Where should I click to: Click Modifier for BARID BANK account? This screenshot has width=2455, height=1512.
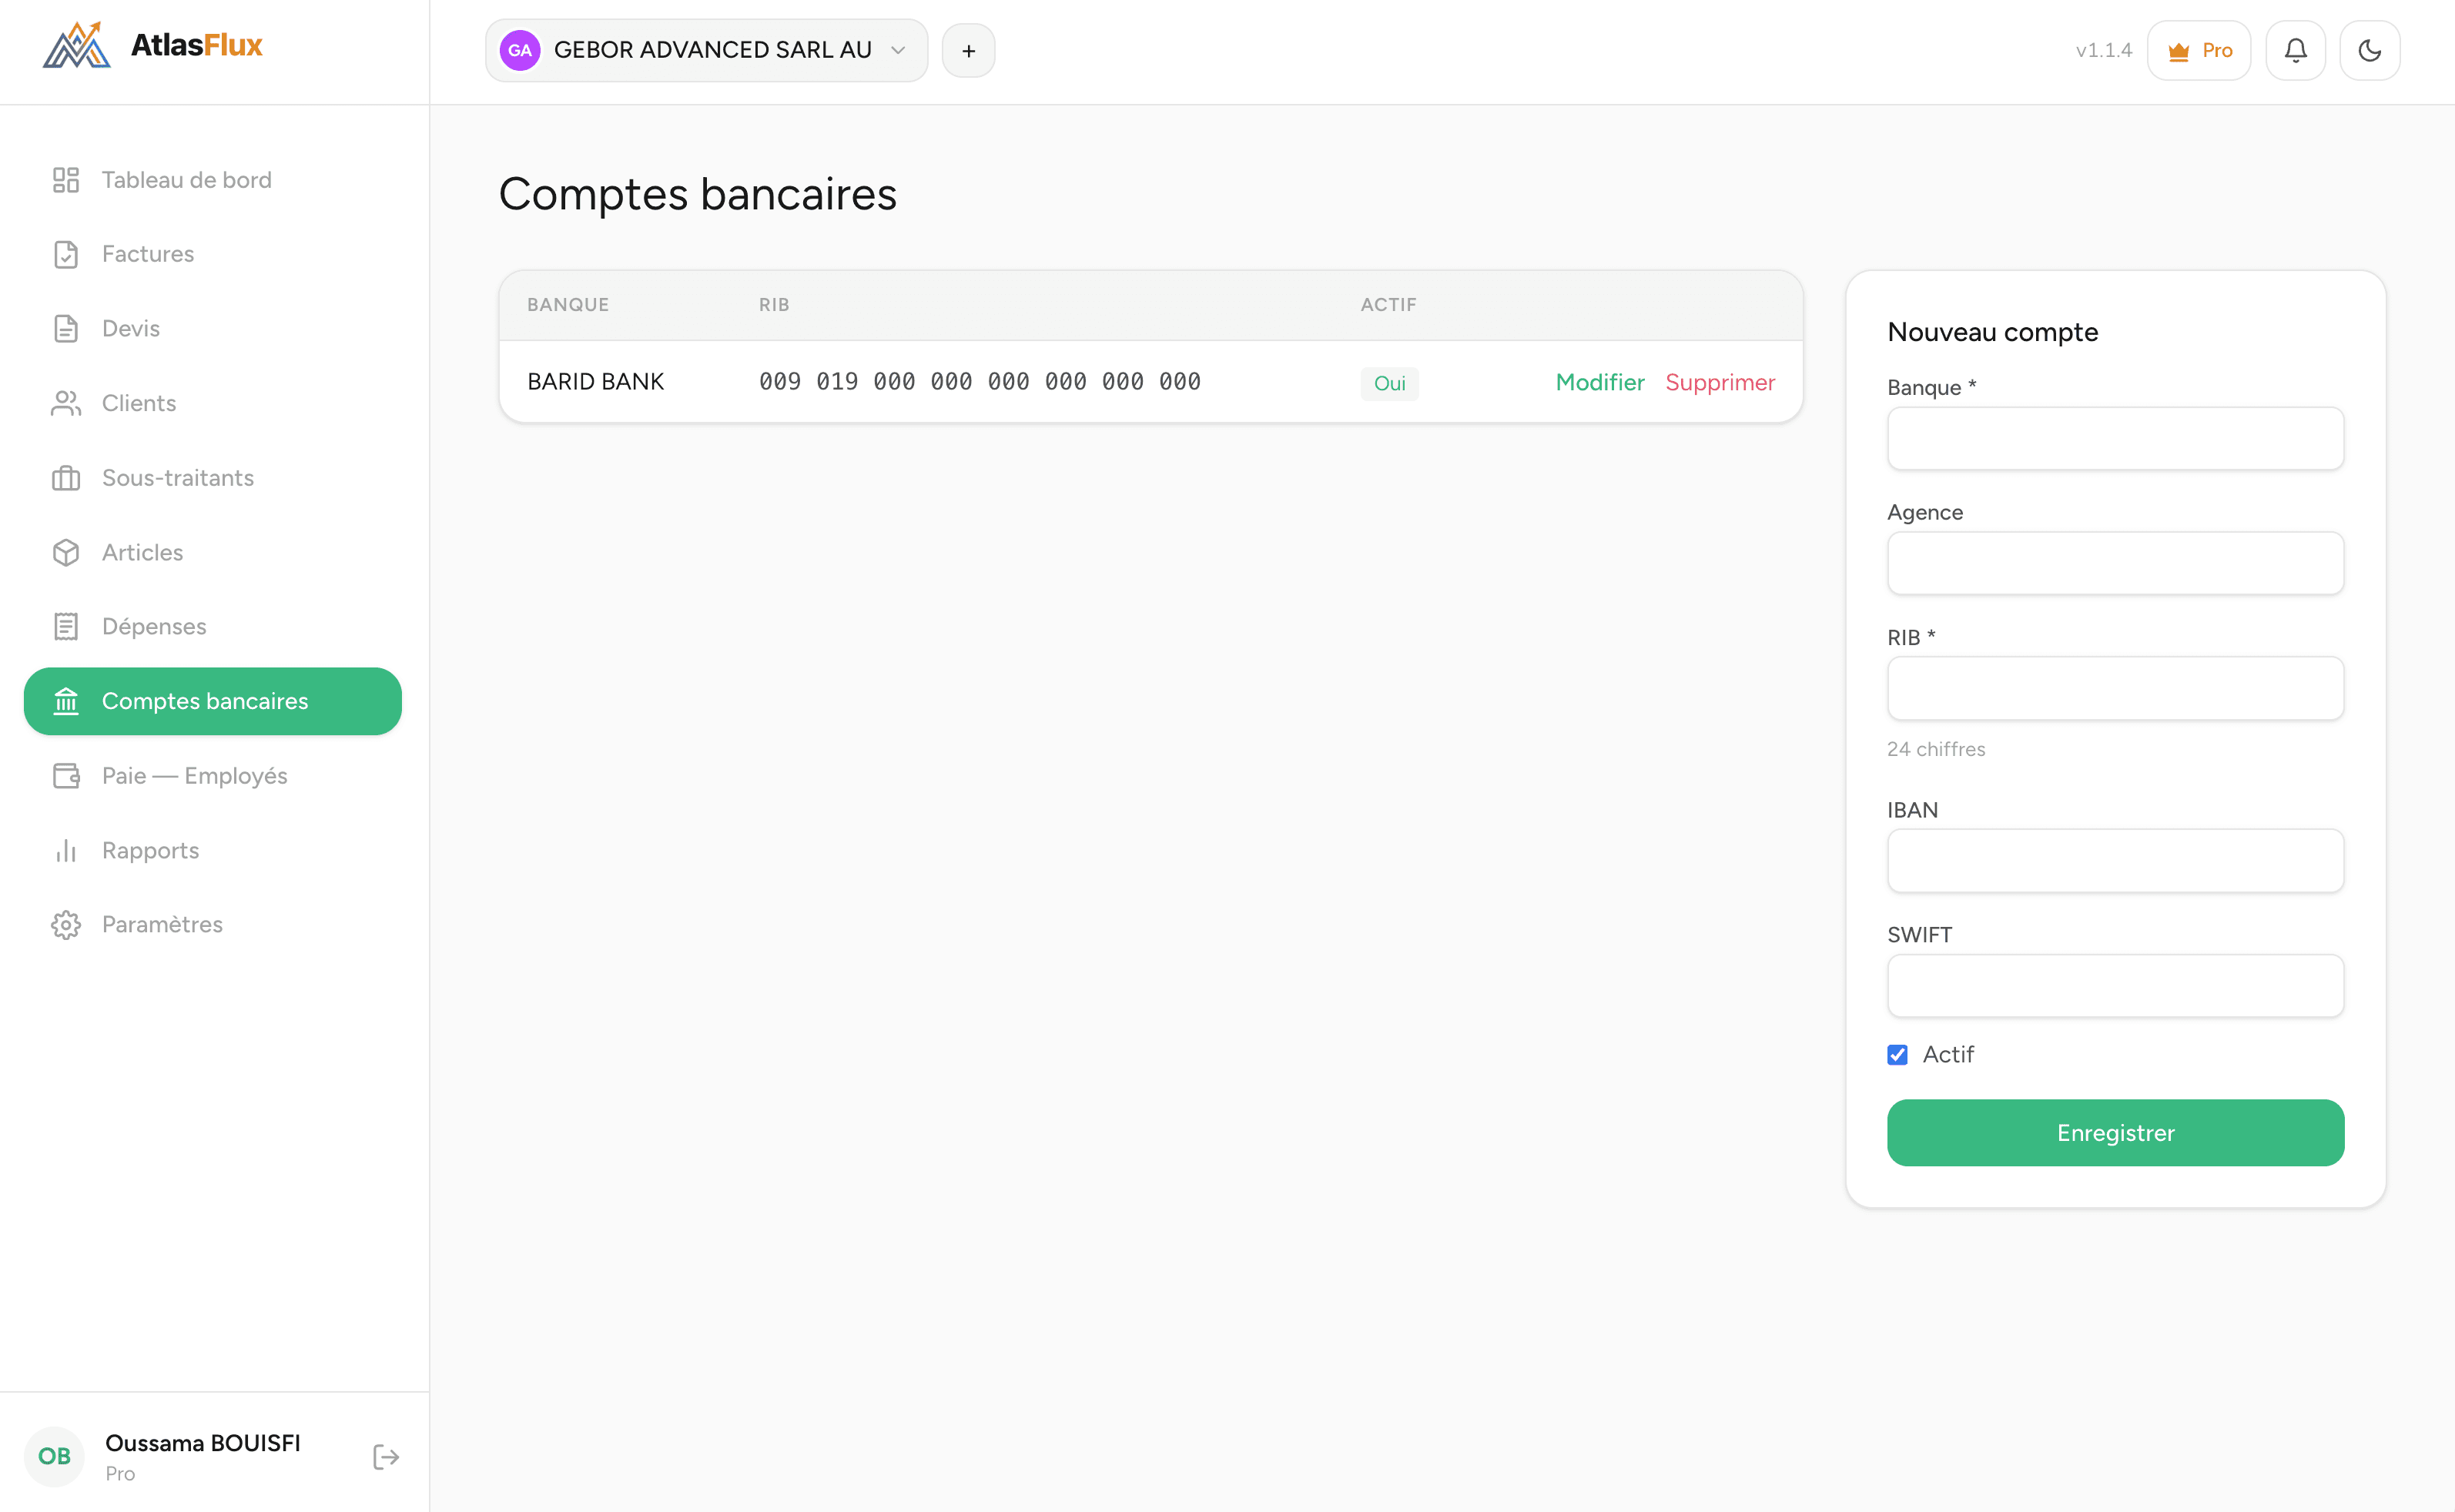pyautogui.click(x=1599, y=382)
